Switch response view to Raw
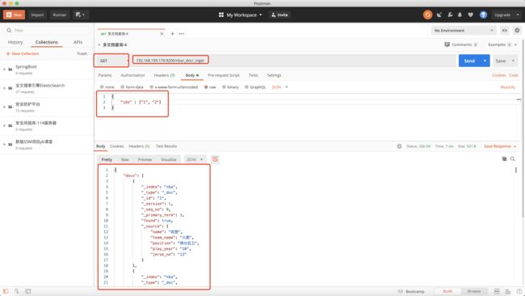The image size is (525, 296). pyautogui.click(x=125, y=159)
